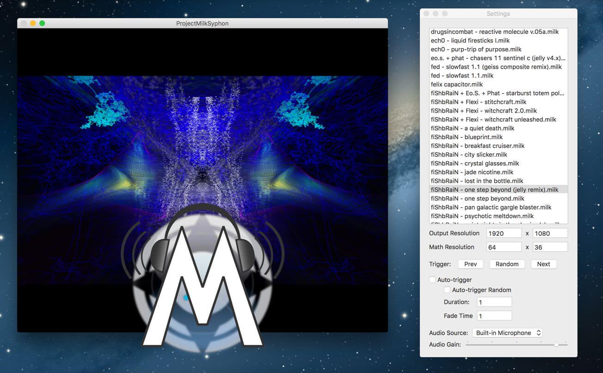
Task: Click the Math Resolution width field (64)
Action: coord(504,247)
